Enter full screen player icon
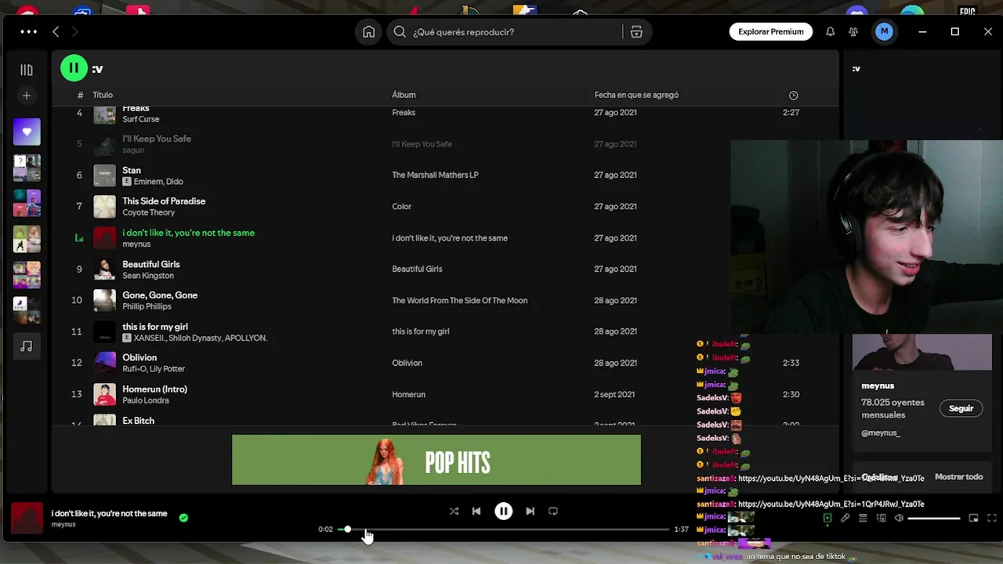The width and height of the screenshot is (1003, 564). coord(991,518)
